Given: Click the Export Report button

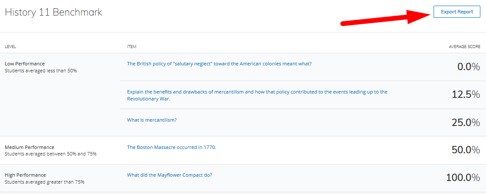Looking at the screenshot, I should tap(457, 12).
